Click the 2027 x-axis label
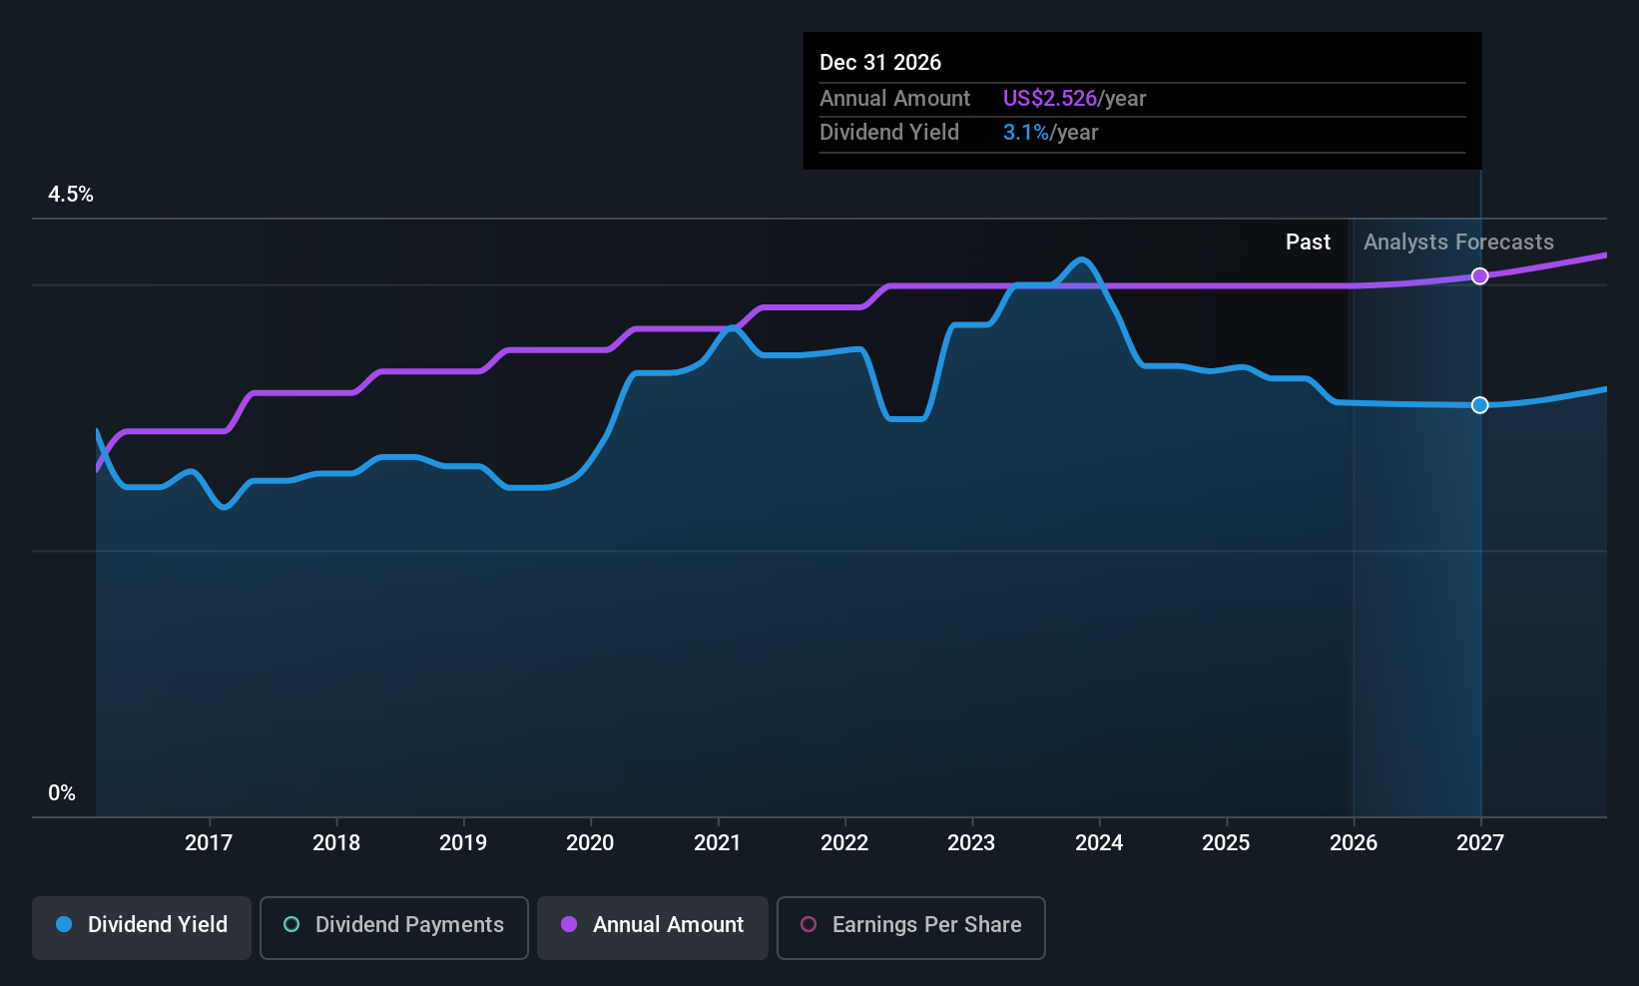Screen dimensions: 1639x986 pyautogui.click(x=1480, y=842)
